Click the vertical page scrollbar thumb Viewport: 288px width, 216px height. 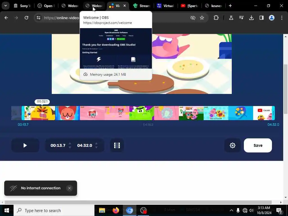click(x=286, y=89)
